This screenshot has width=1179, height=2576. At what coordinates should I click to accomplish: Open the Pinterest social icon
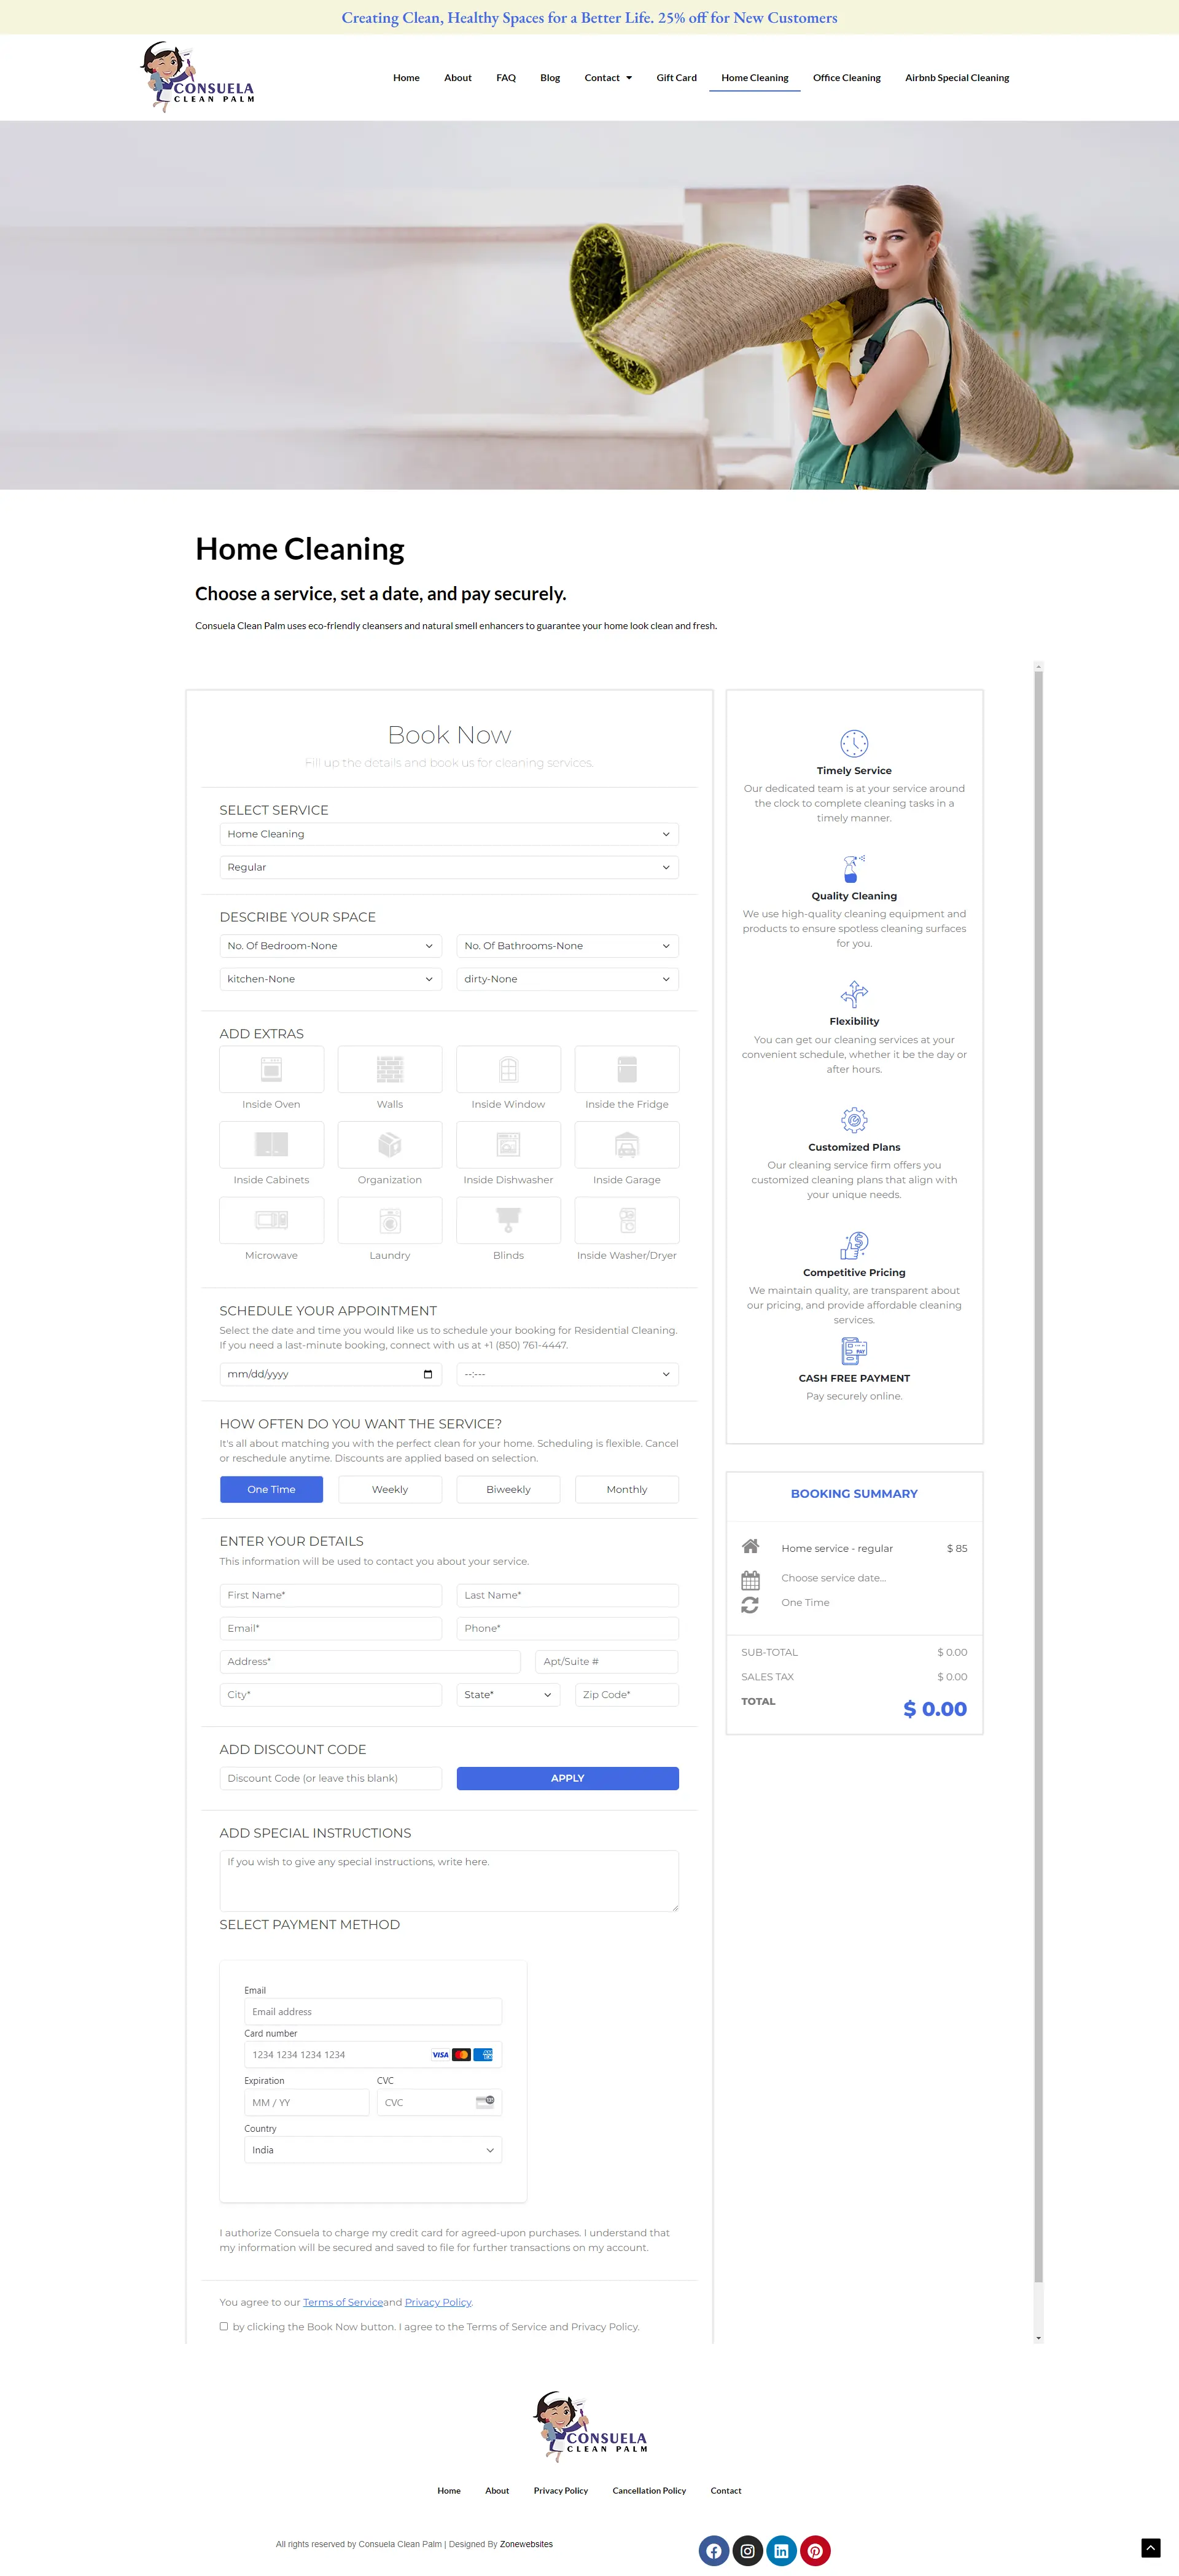tap(815, 2550)
